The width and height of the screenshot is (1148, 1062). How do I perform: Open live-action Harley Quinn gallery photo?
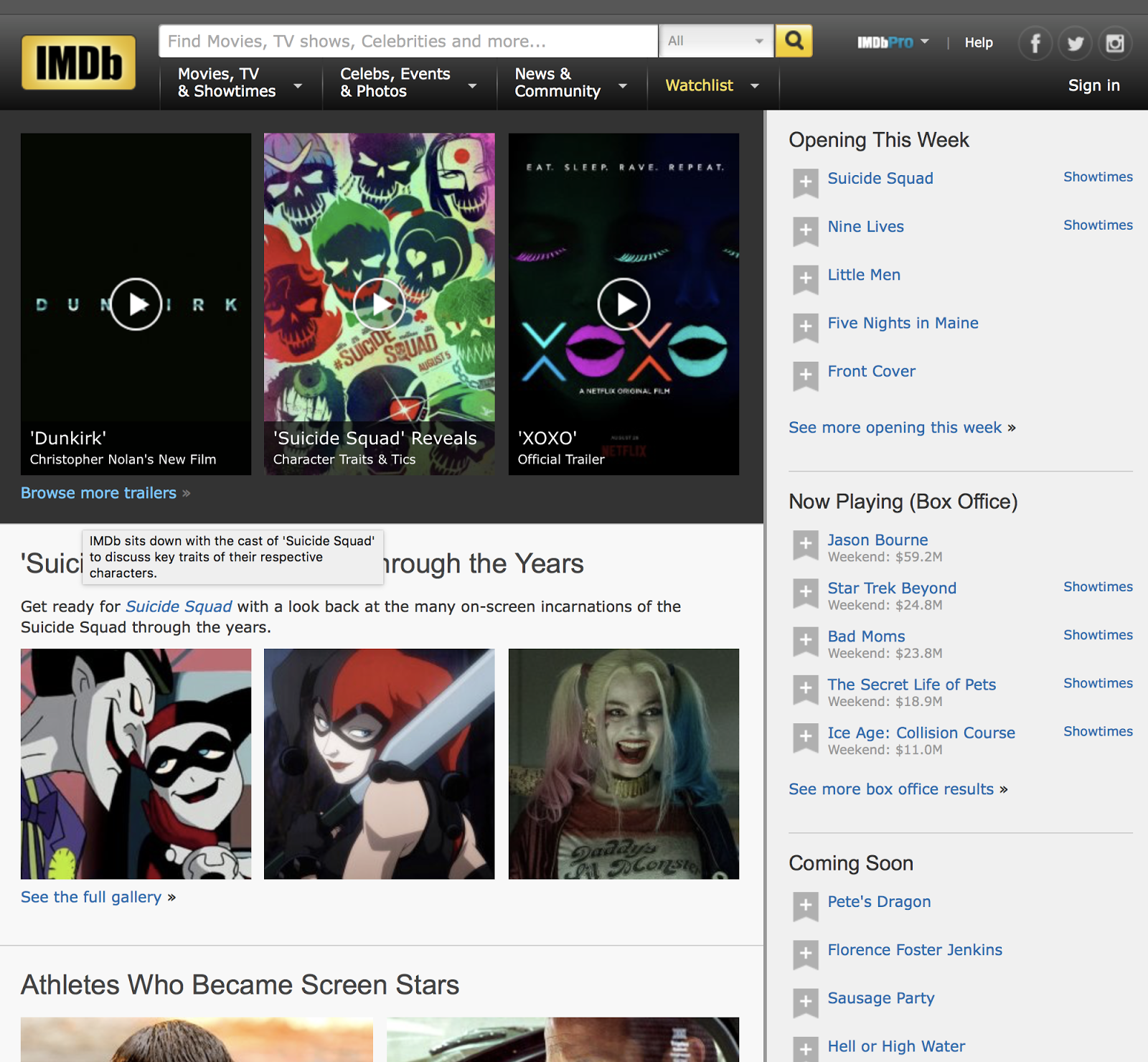coord(624,763)
